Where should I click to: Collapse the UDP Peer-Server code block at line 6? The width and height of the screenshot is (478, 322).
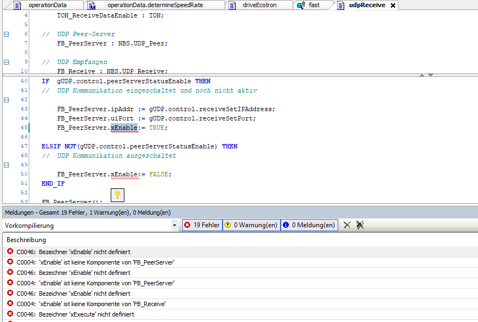point(5,34)
